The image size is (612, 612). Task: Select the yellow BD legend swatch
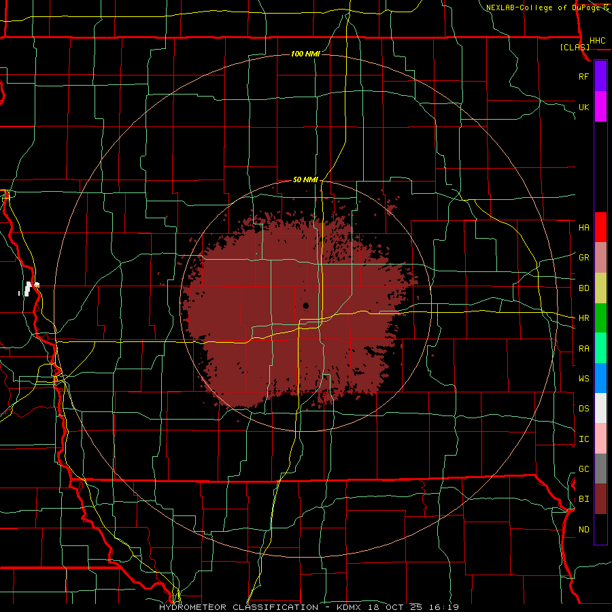600,288
